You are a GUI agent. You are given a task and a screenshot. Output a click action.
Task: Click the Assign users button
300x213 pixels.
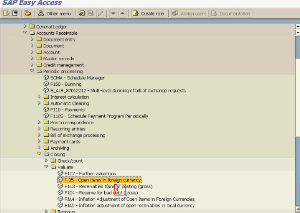pyautogui.click(x=190, y=14)
